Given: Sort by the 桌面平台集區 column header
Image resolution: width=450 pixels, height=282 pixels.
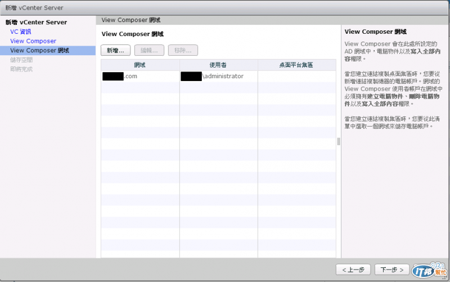Looking at the screenshot, I should (x=297, y=65).
